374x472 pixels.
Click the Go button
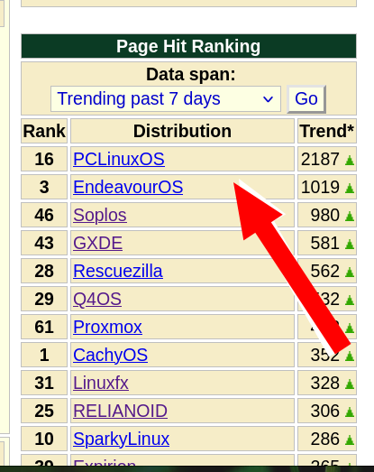306,99
